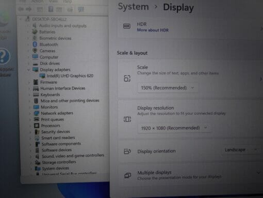The width and height of the screenshot is (263, 198).
Task: Select the Smart card readers icon
Action: (37, 138)
